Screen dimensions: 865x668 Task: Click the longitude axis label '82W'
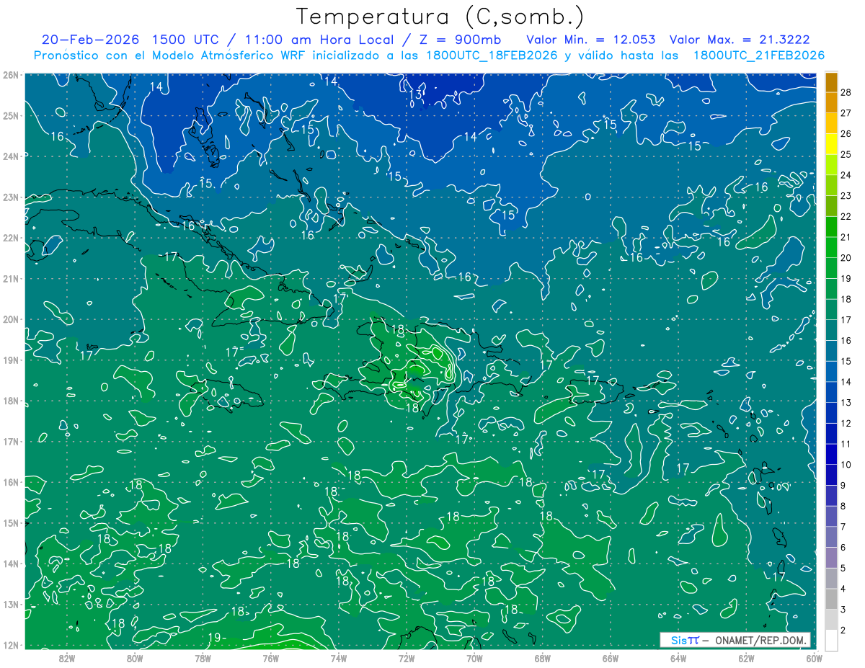pyautogui.click(x=67, y=657)
